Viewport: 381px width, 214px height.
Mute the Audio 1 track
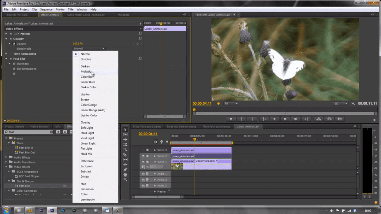(x=143, y=174)
